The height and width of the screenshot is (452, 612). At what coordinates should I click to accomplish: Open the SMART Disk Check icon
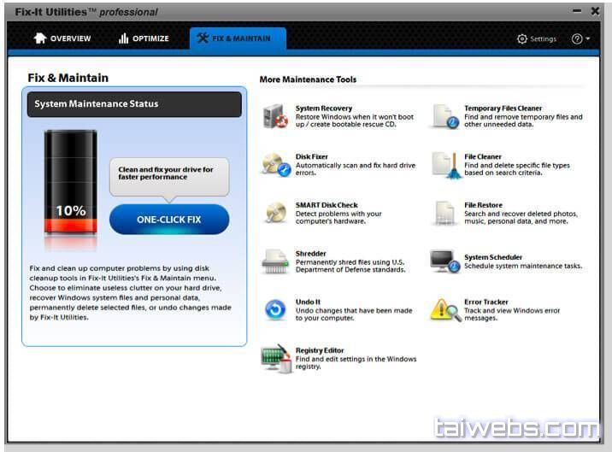pyautogui.click(x=275, y=213)
